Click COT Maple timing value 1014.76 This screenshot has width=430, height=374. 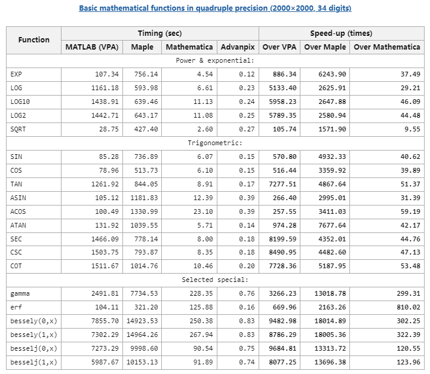click(145, 266)
